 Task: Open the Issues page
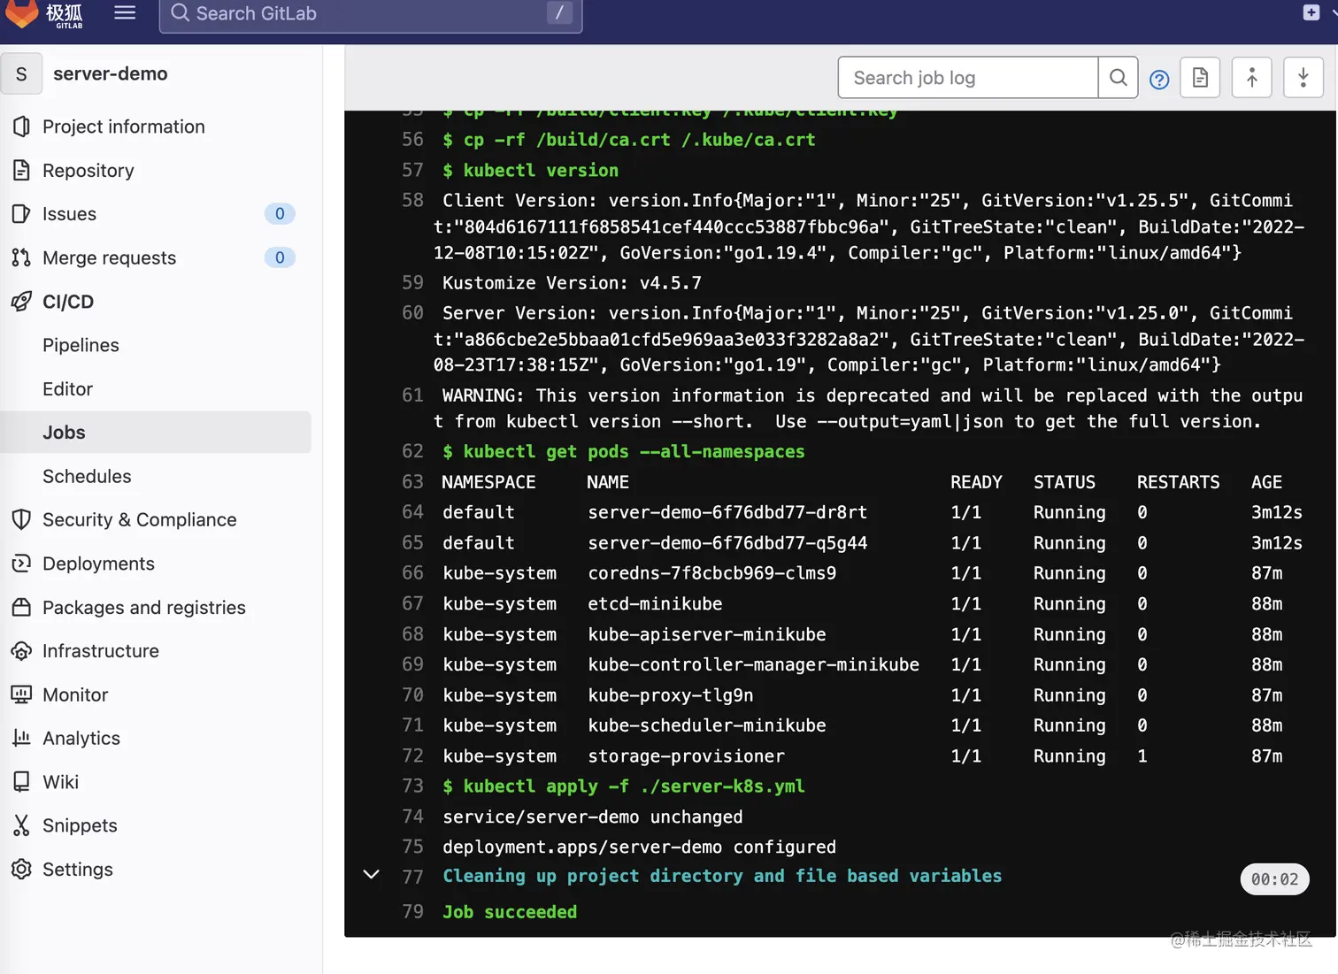click(x=69, y=214)
